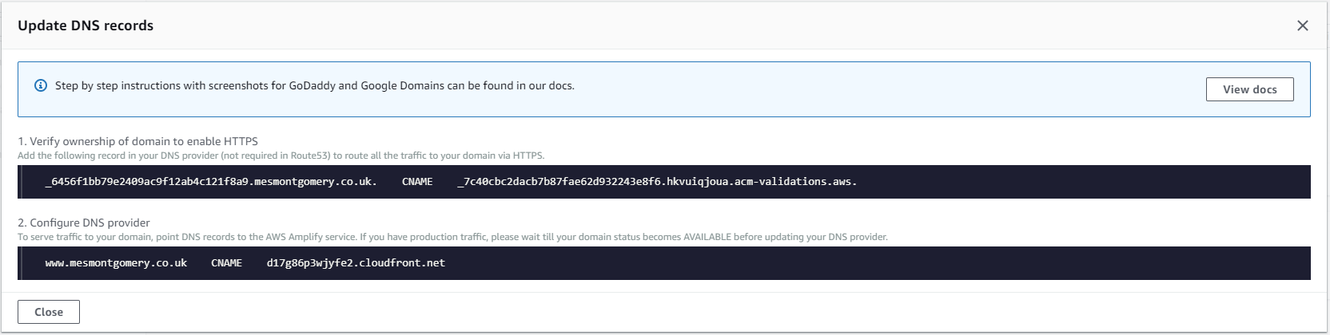
Task: Click the _6456f1bb79e2409 verification record hostname
Action: (210, 182)
